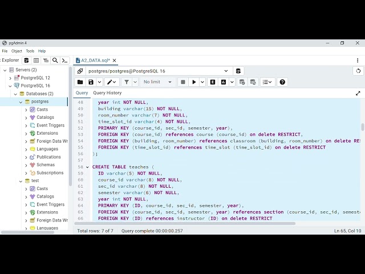Switch to the Query tab
This screenshot has height=274, width=365.
click(x=82, y=92)
